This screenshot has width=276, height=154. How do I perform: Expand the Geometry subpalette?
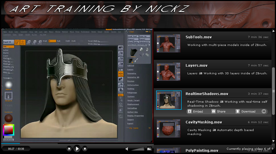pyautogui.click(x=132, y=73)
